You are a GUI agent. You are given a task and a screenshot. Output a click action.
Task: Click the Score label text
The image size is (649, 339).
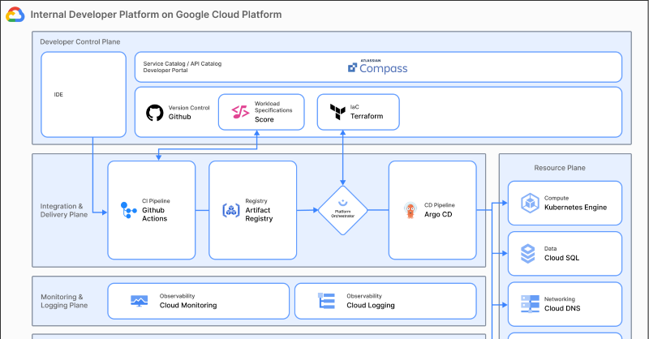pyautogui.click(x=264, y=119)
